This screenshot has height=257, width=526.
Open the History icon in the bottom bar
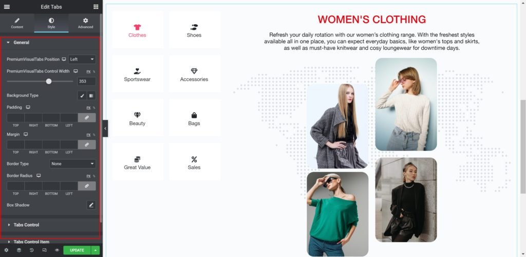[x=31, y=250]
